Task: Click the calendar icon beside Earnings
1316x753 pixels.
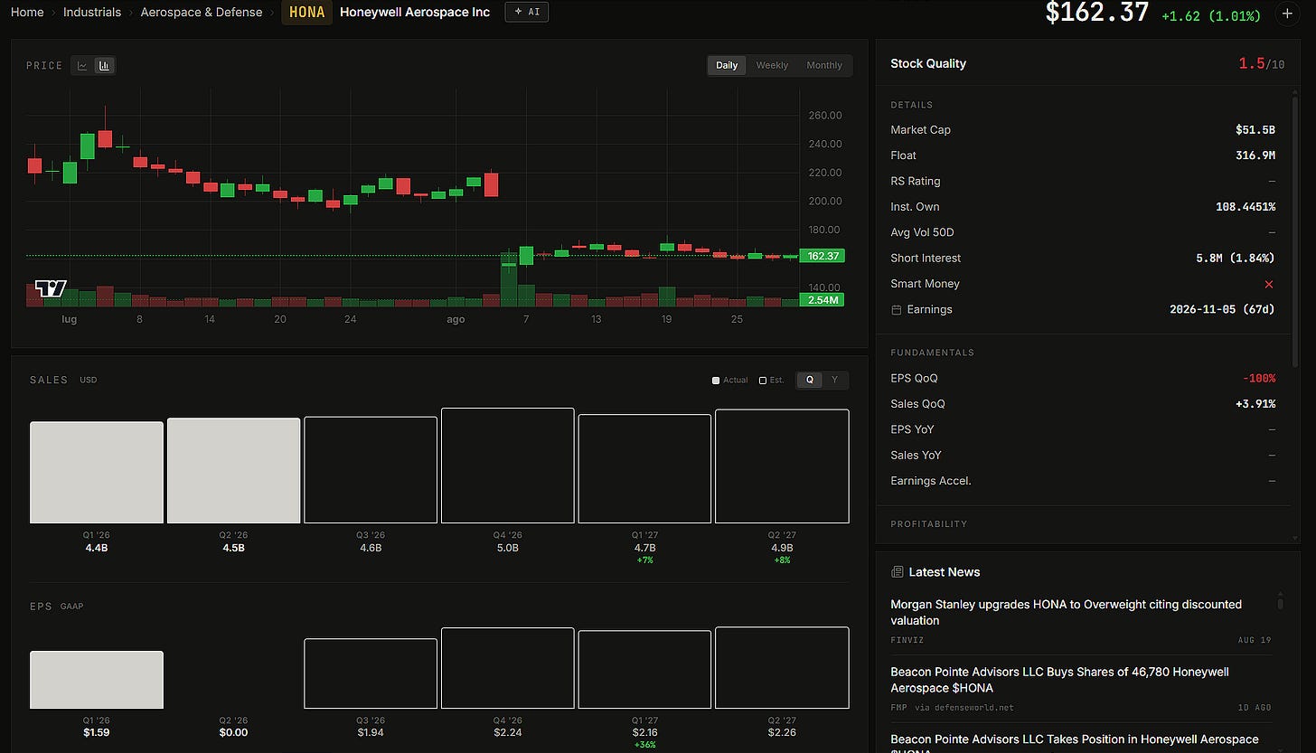Action: tap(897, 310)
